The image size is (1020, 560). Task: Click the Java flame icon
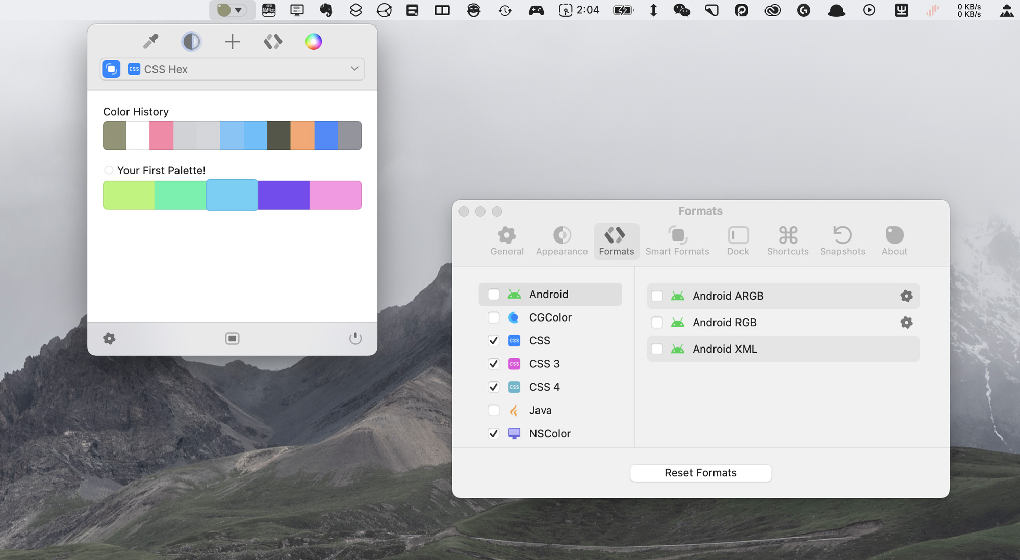[x=514, y=410]
